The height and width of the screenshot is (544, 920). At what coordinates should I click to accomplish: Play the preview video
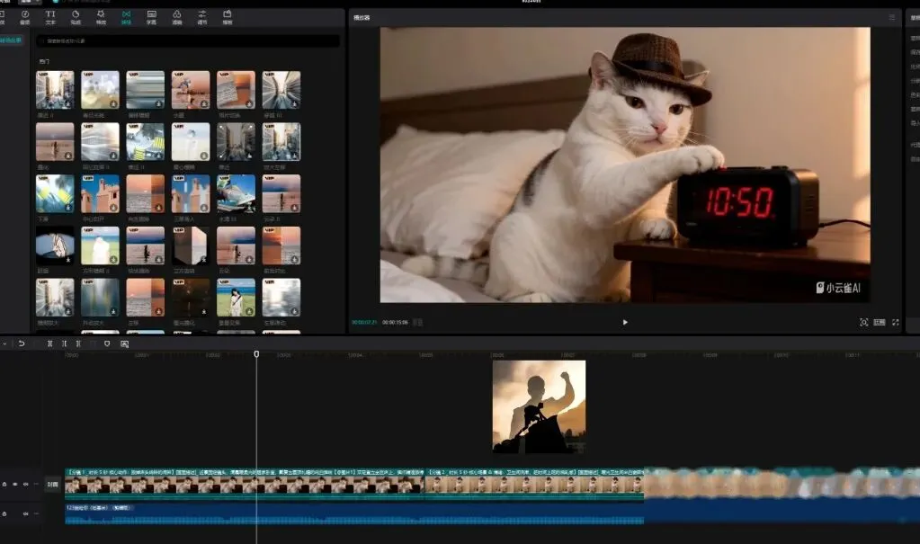click(625, 322)
